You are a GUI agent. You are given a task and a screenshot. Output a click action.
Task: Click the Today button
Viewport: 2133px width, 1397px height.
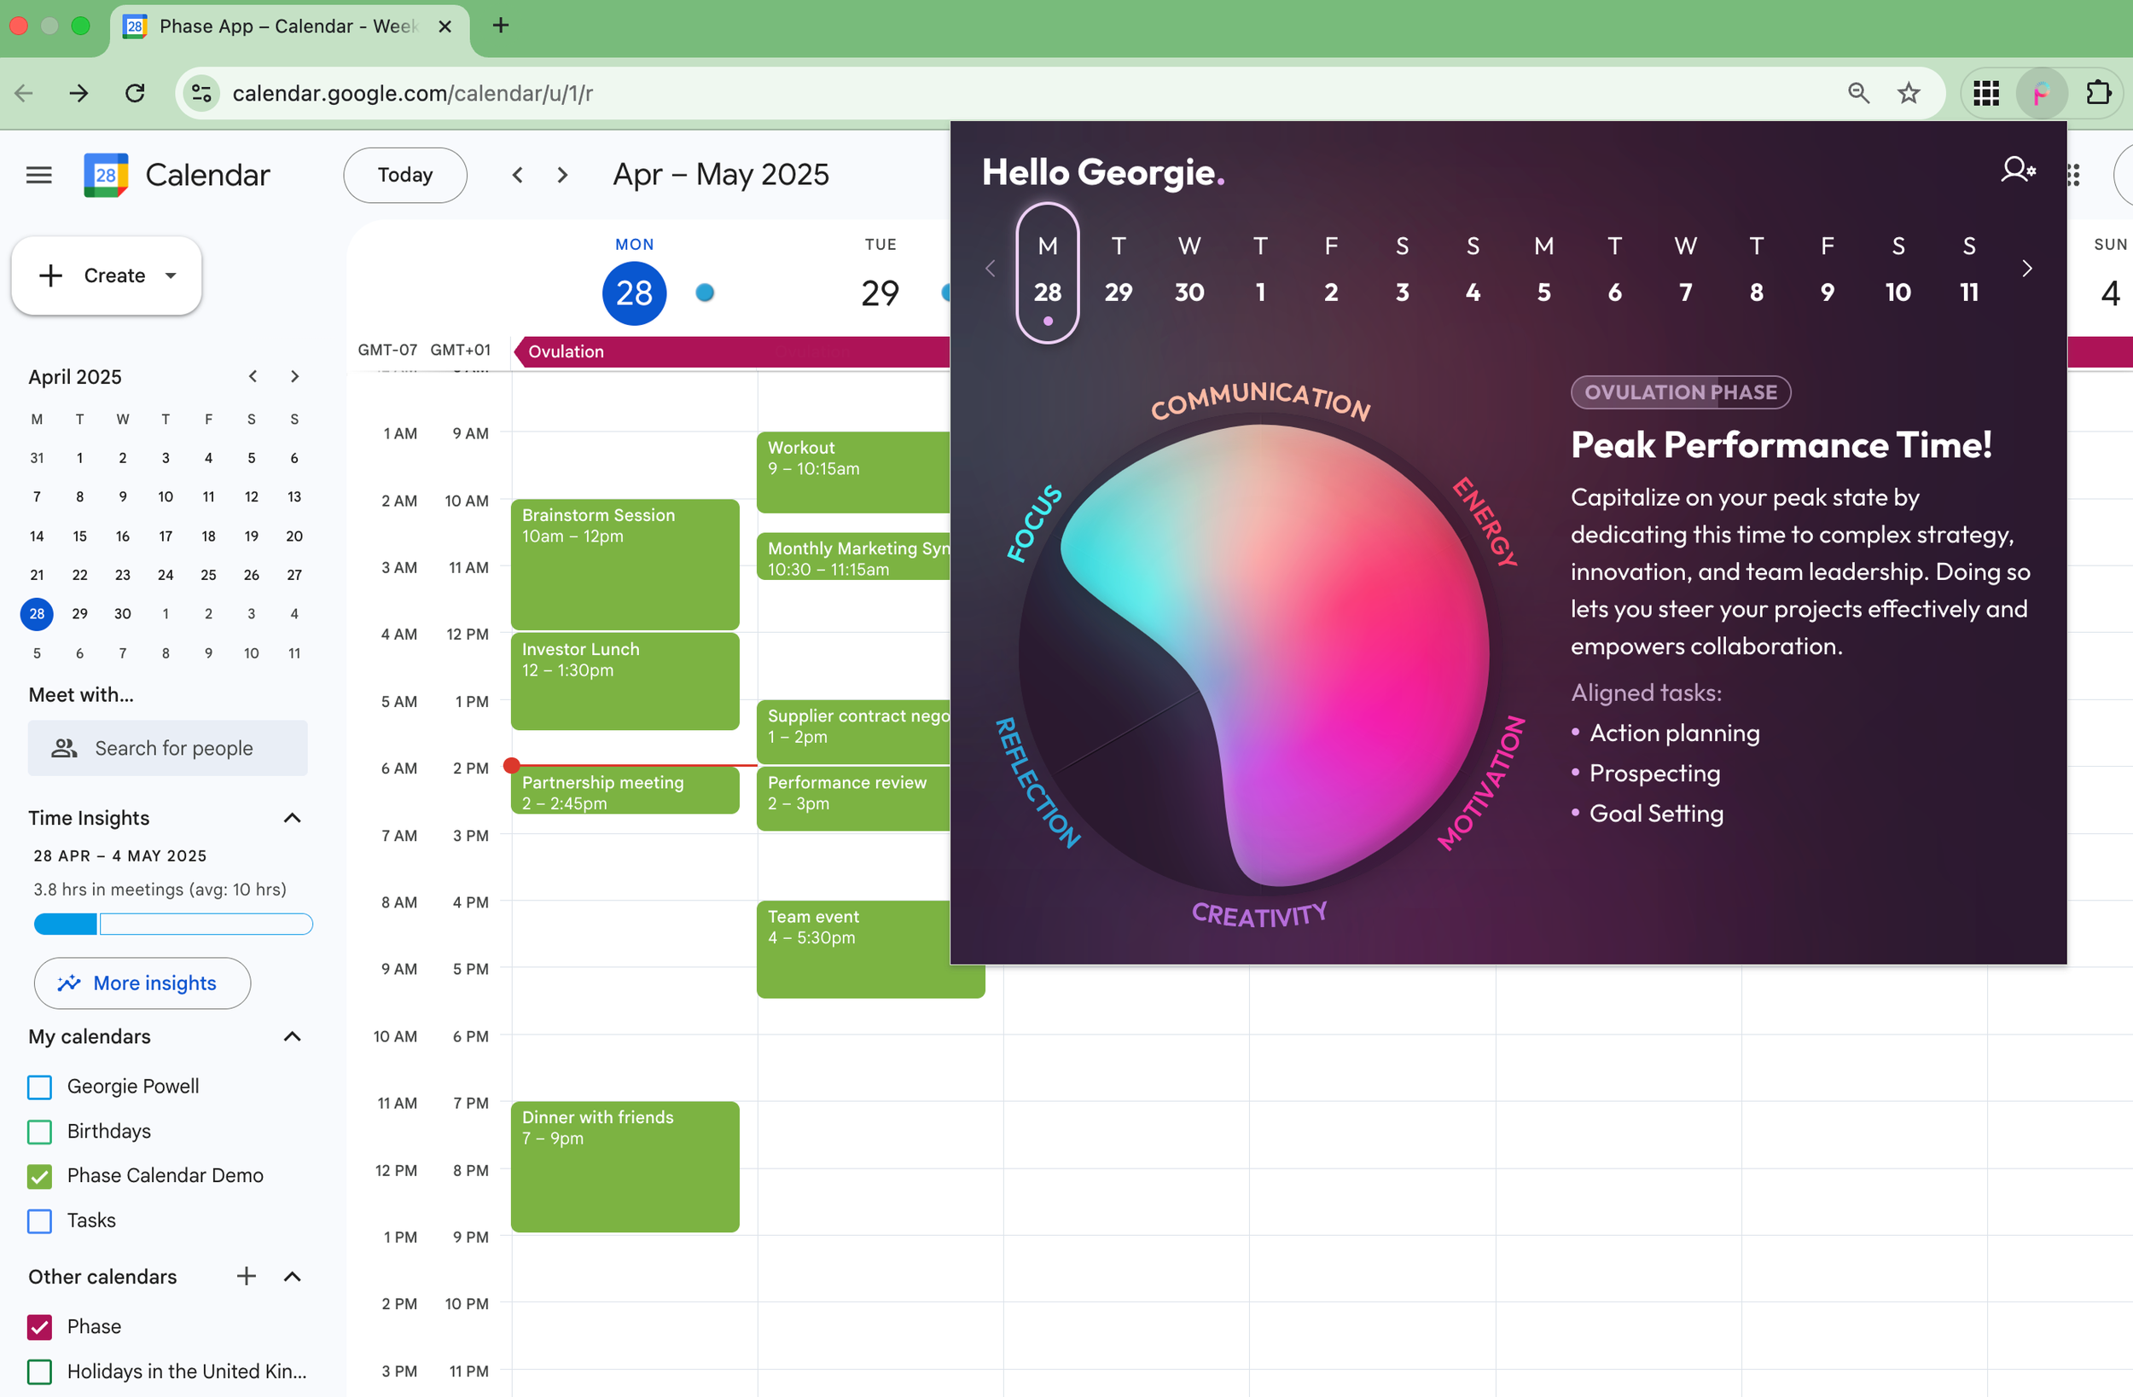(x=405, y=175)
